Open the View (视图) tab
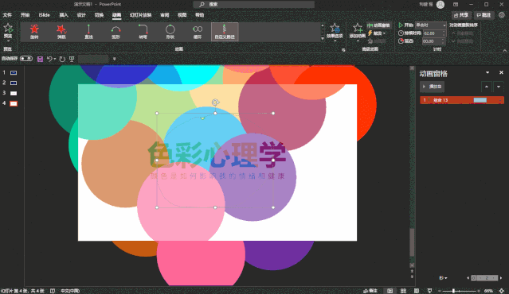509x294 pixels. tap(182, 15)
